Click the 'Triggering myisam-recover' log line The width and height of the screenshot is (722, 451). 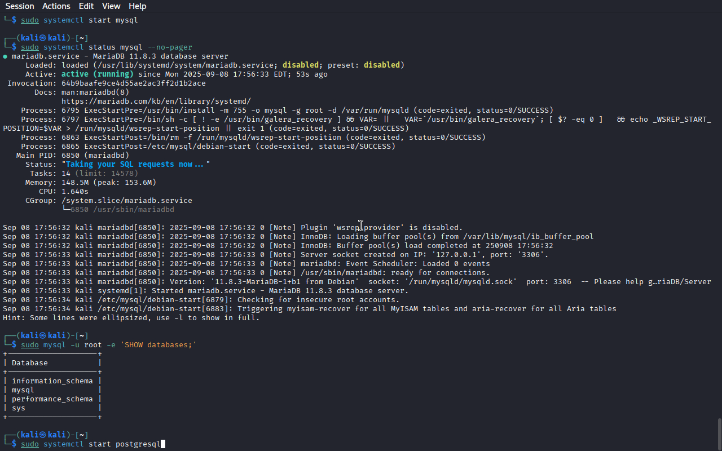tap(310, 308)
